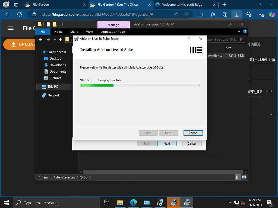Open Task View on the taskbar
Viewport: 278px width, 208px height.
(106, 203)
